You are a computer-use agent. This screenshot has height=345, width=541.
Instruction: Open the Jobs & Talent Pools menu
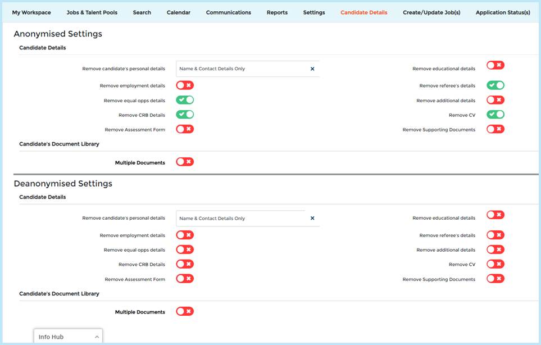(92, 12)
